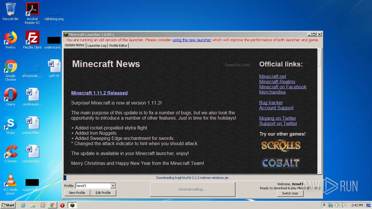This screenshot has height=209, width=372.
Task: Click the download progress bar
Action: tap(192, 178)
